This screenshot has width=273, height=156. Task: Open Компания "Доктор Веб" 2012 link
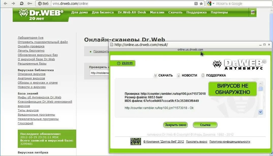(164, 142)
